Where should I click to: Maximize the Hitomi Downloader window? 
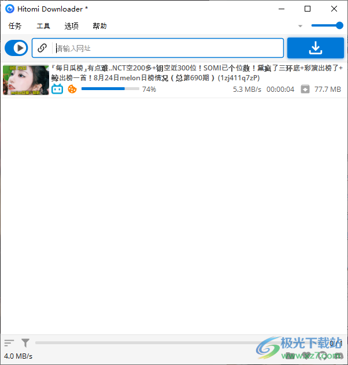point(308,9)
